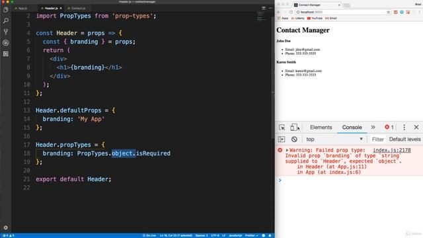Viewport: 423px width, 238px height.
Task: Open the YouTube bookmark
Action: tap(315, 19)
